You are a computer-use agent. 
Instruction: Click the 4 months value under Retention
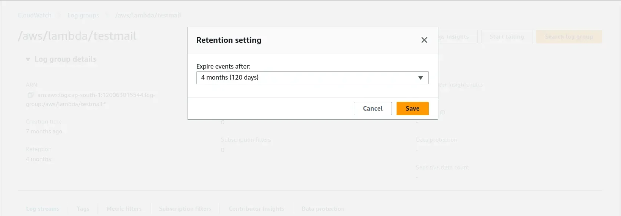(38, 160)
